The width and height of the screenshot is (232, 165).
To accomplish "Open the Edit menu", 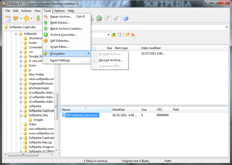I will coord(16,11).
